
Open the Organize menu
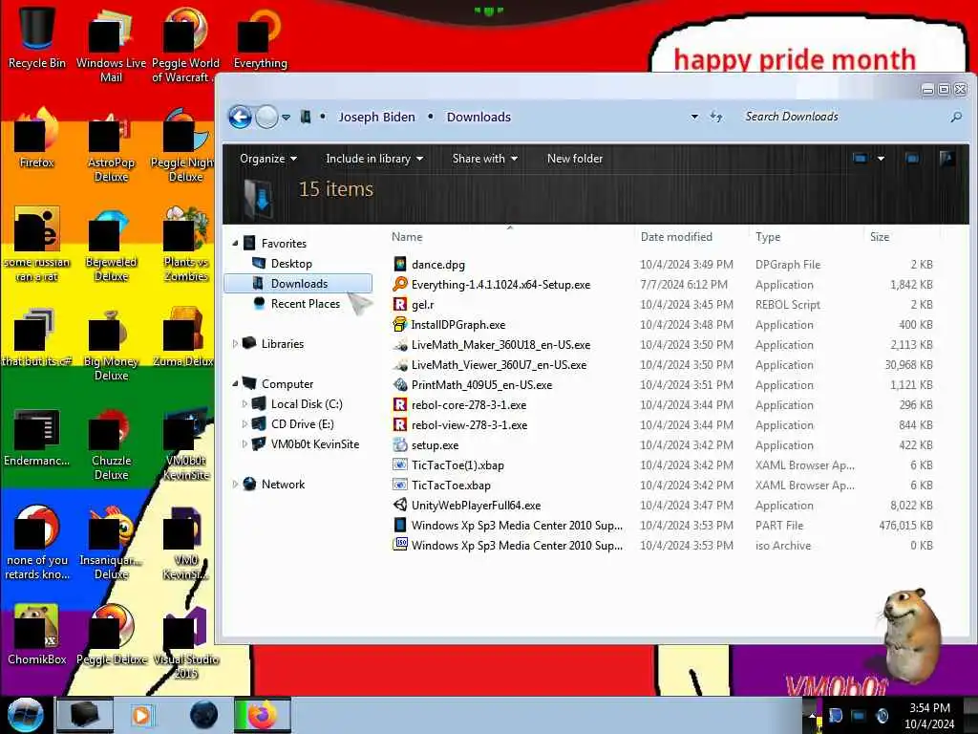[268, 159]
